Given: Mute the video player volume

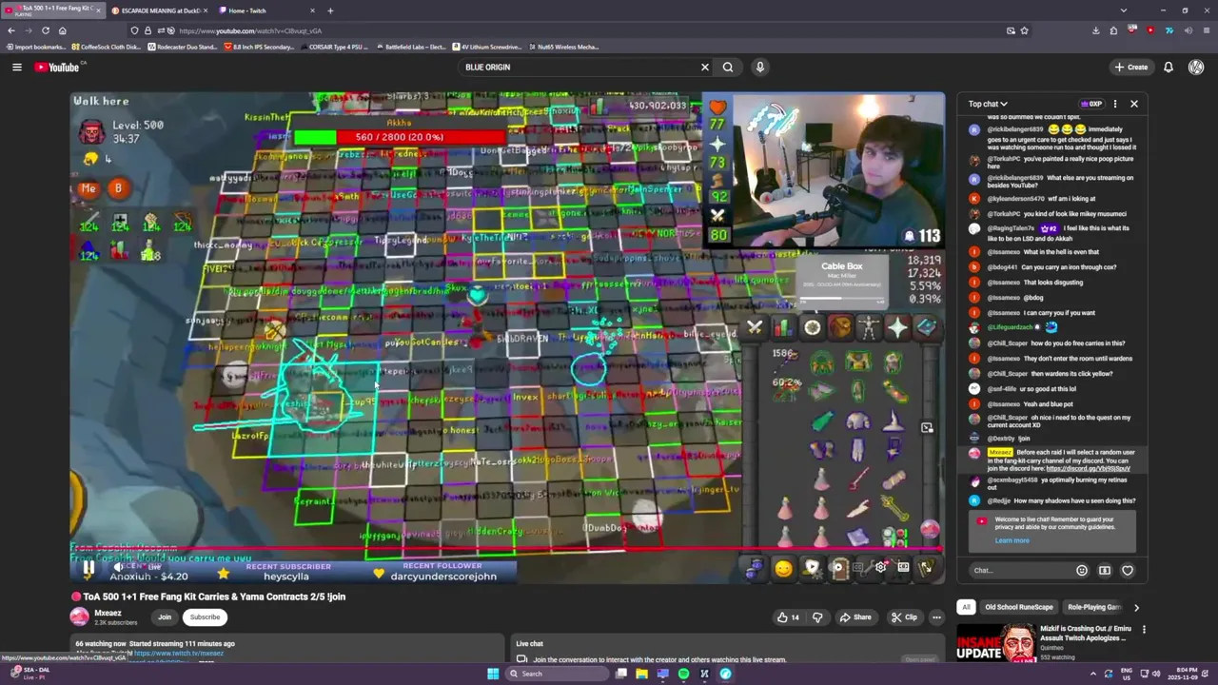Looking at the screenshot, I should click(118, 568).
